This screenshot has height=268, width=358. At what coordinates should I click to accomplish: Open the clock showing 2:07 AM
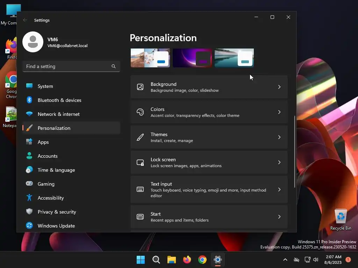click(x=333, y=260)
